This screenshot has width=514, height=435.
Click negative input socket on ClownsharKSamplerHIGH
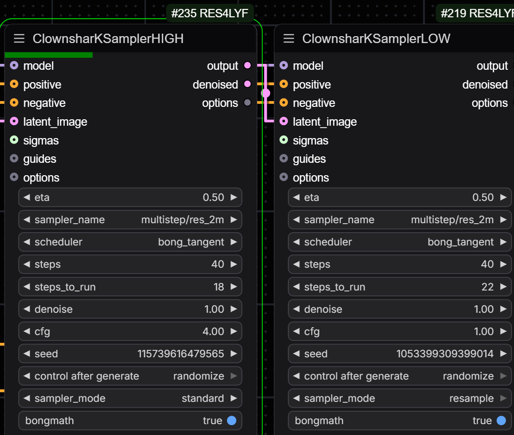click(x=14, y=102)
